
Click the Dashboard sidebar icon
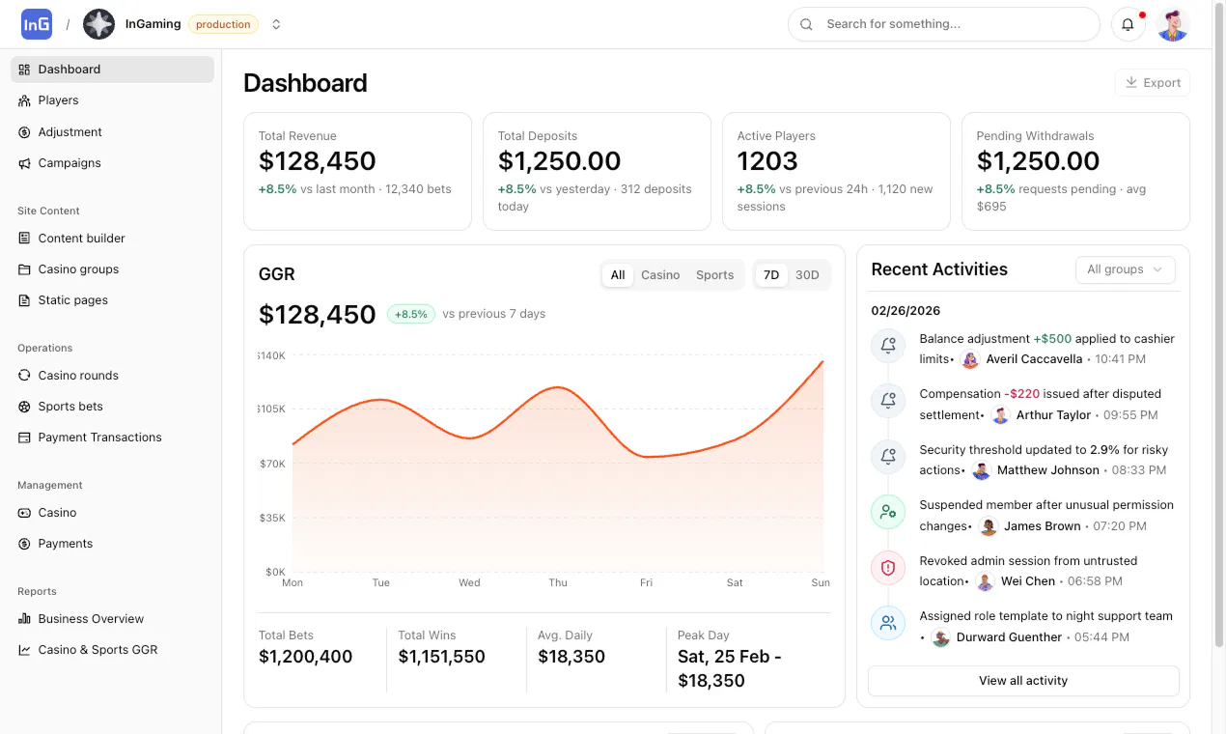point(24,70)
